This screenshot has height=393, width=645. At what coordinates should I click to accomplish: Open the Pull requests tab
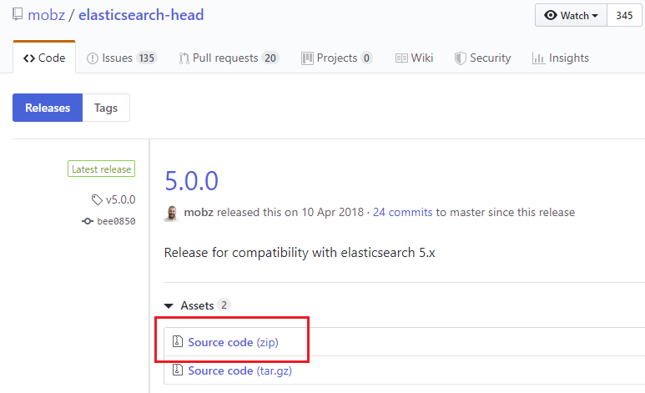(x=229, y=58)
